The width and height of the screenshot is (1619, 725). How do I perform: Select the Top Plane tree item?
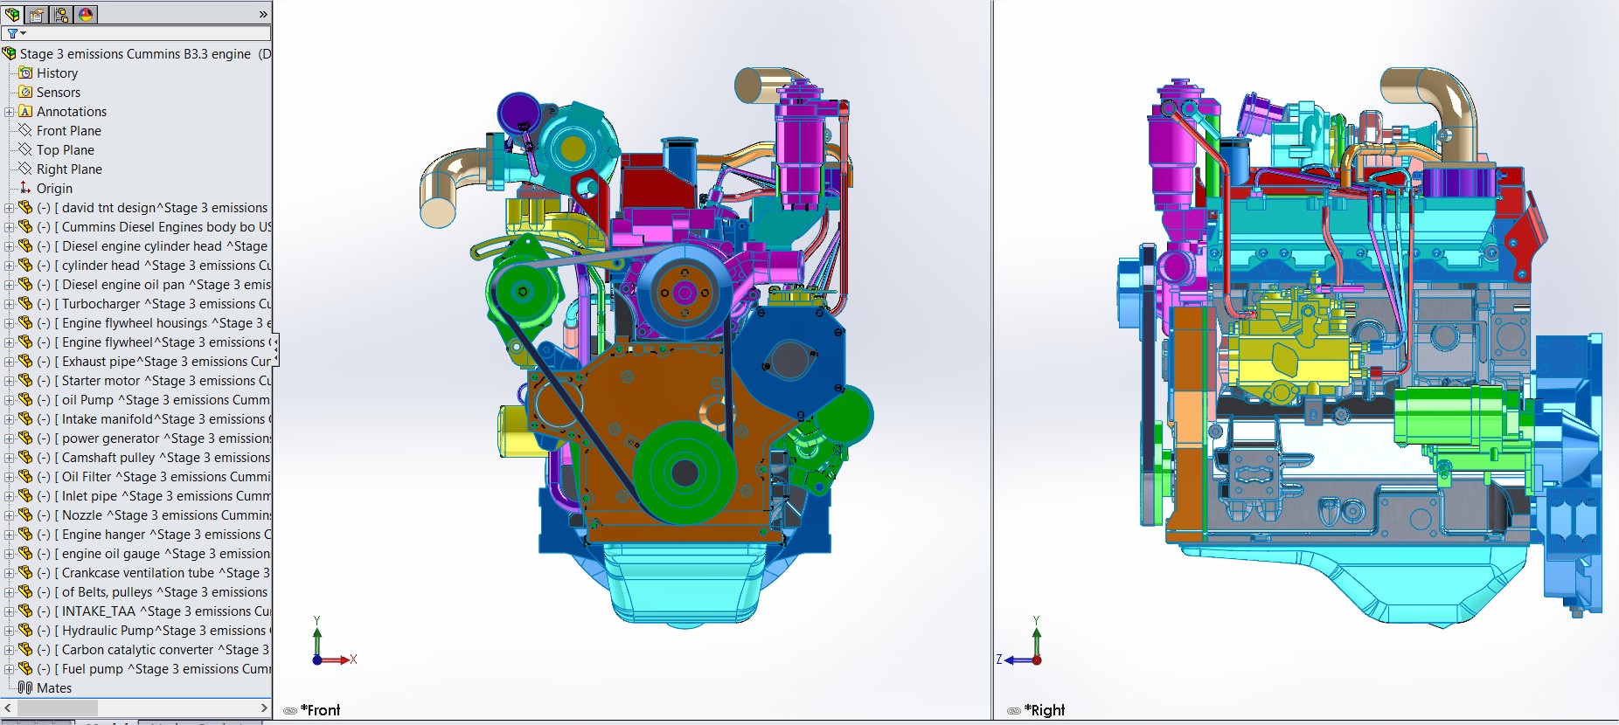pyautogui.click(x=66, y=150)
